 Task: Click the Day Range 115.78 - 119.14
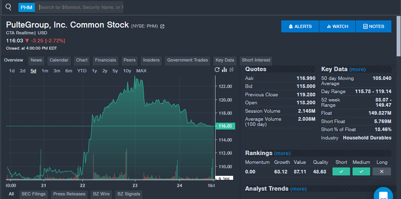tap(373, 92)
